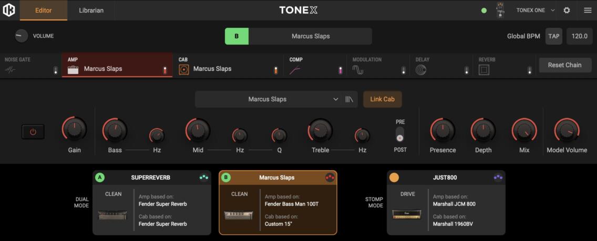The image size is (597, 241).
Task: Click the Bass knob
Action: pos(115,130)
